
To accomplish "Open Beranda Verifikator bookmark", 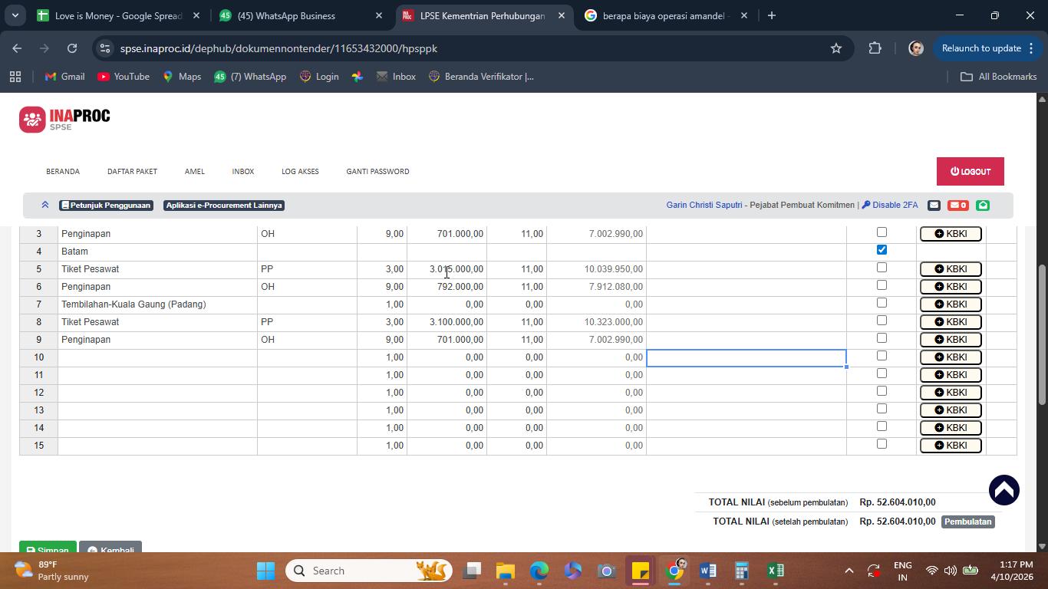I will 481,77.
